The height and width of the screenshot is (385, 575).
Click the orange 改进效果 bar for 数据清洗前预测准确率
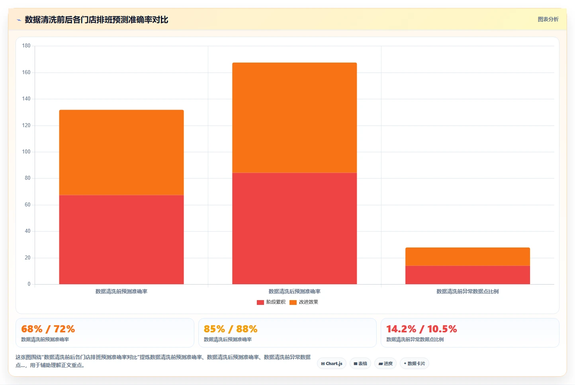point(121,152)
